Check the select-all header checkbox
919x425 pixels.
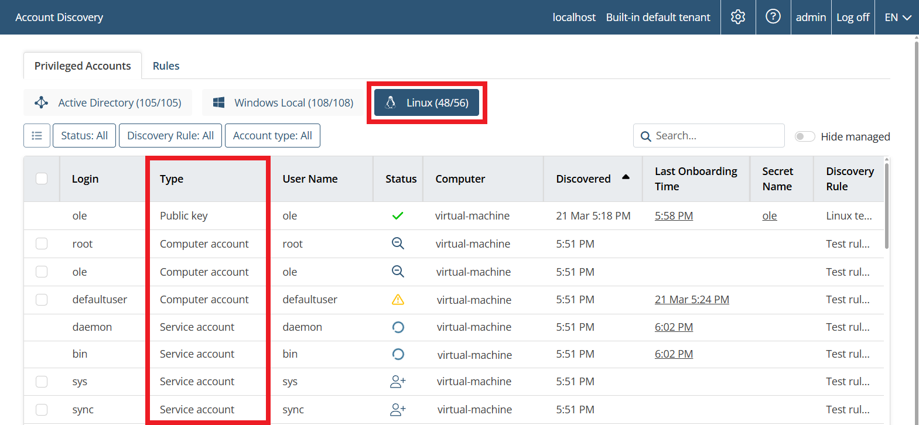42,179
